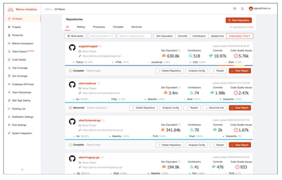This screenshot has height=180, width=282.
Task: Star the uber/tchannel-go repository
Action: [x=103, y=120]
